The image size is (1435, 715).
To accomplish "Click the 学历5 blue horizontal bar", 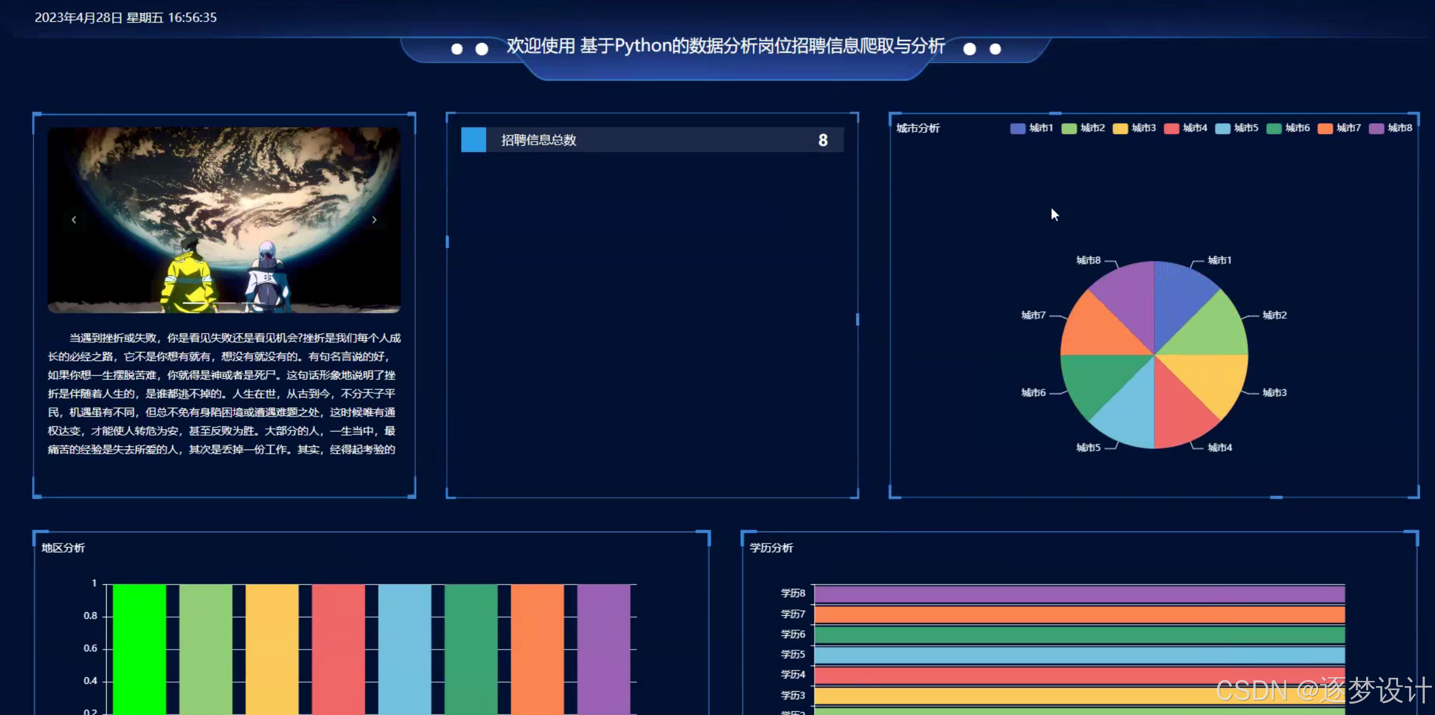I will (1080, 655).
